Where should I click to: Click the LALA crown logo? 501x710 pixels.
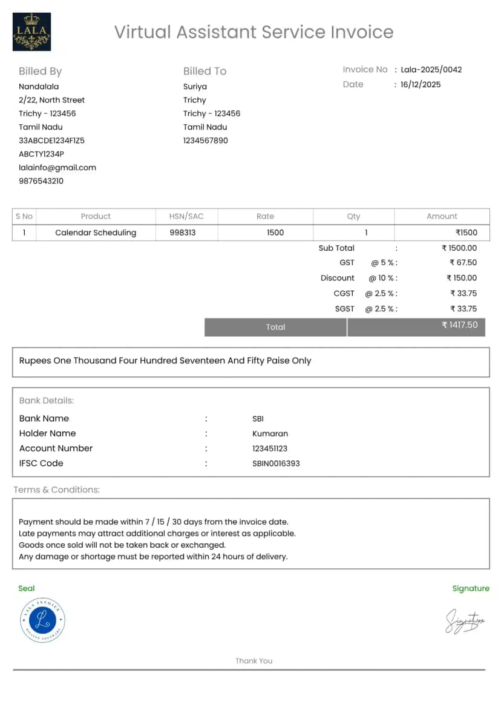pos(31,32)
